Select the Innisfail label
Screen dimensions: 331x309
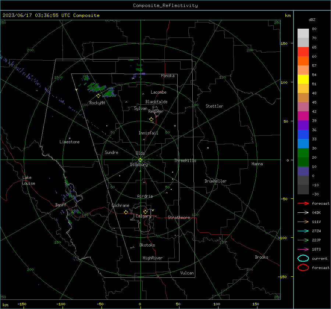(x=148, y=133)
